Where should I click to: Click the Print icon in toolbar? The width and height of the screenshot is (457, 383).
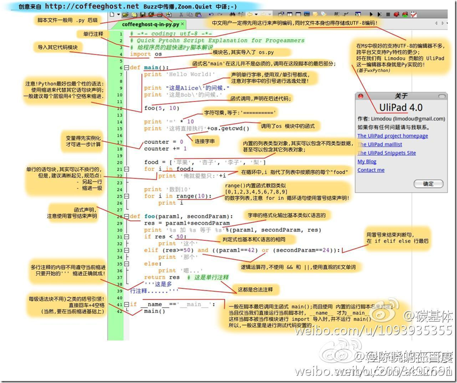tap(160, 14)
